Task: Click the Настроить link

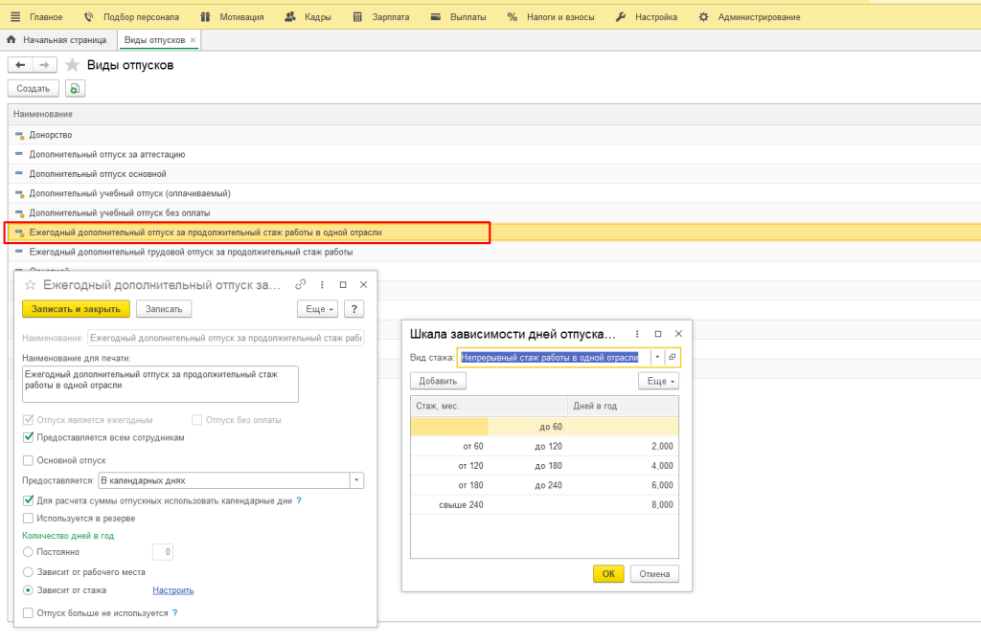Action: (x=172, y=590)
